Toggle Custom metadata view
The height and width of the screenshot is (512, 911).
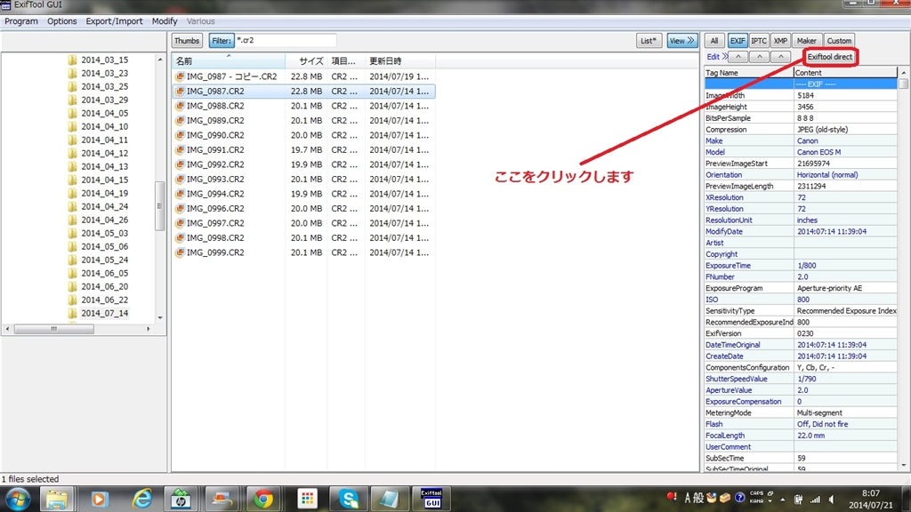tap(839, 41)
